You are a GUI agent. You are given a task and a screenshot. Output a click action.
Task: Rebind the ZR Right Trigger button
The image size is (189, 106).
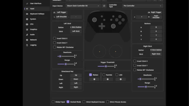coord(156,12)
